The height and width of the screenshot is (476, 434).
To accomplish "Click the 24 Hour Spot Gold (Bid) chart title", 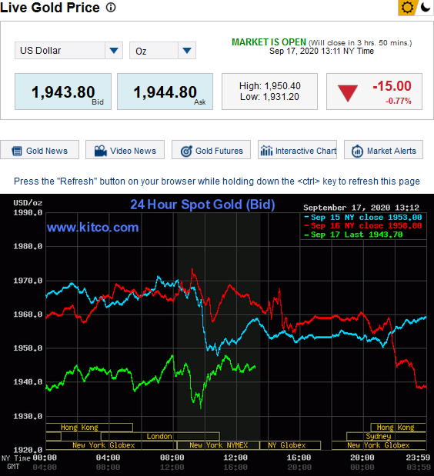I will tap(202, 205).
